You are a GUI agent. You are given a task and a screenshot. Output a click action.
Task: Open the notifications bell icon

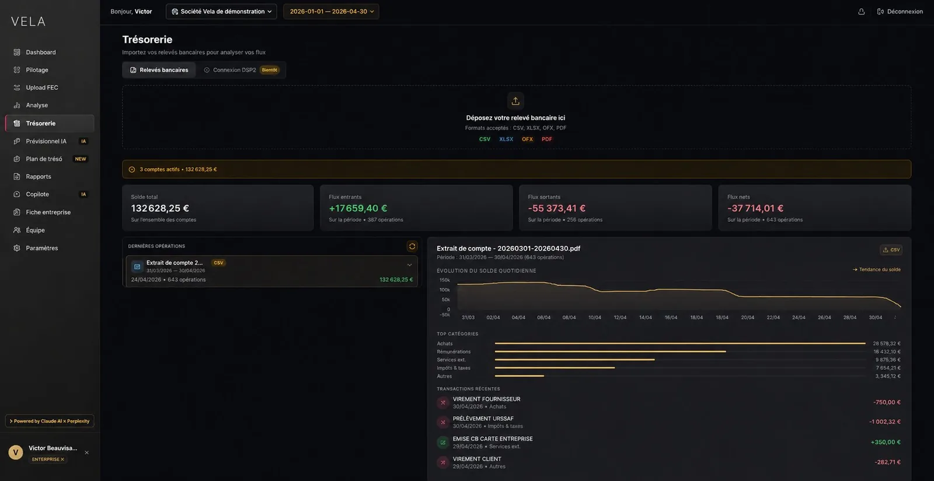click(861, 12)
